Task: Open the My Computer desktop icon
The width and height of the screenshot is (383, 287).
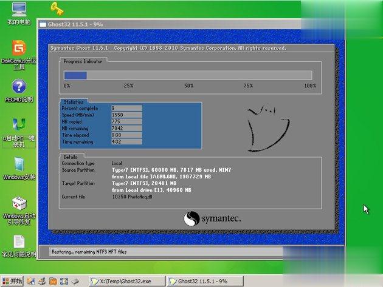Action: click(x=19, y=14)
